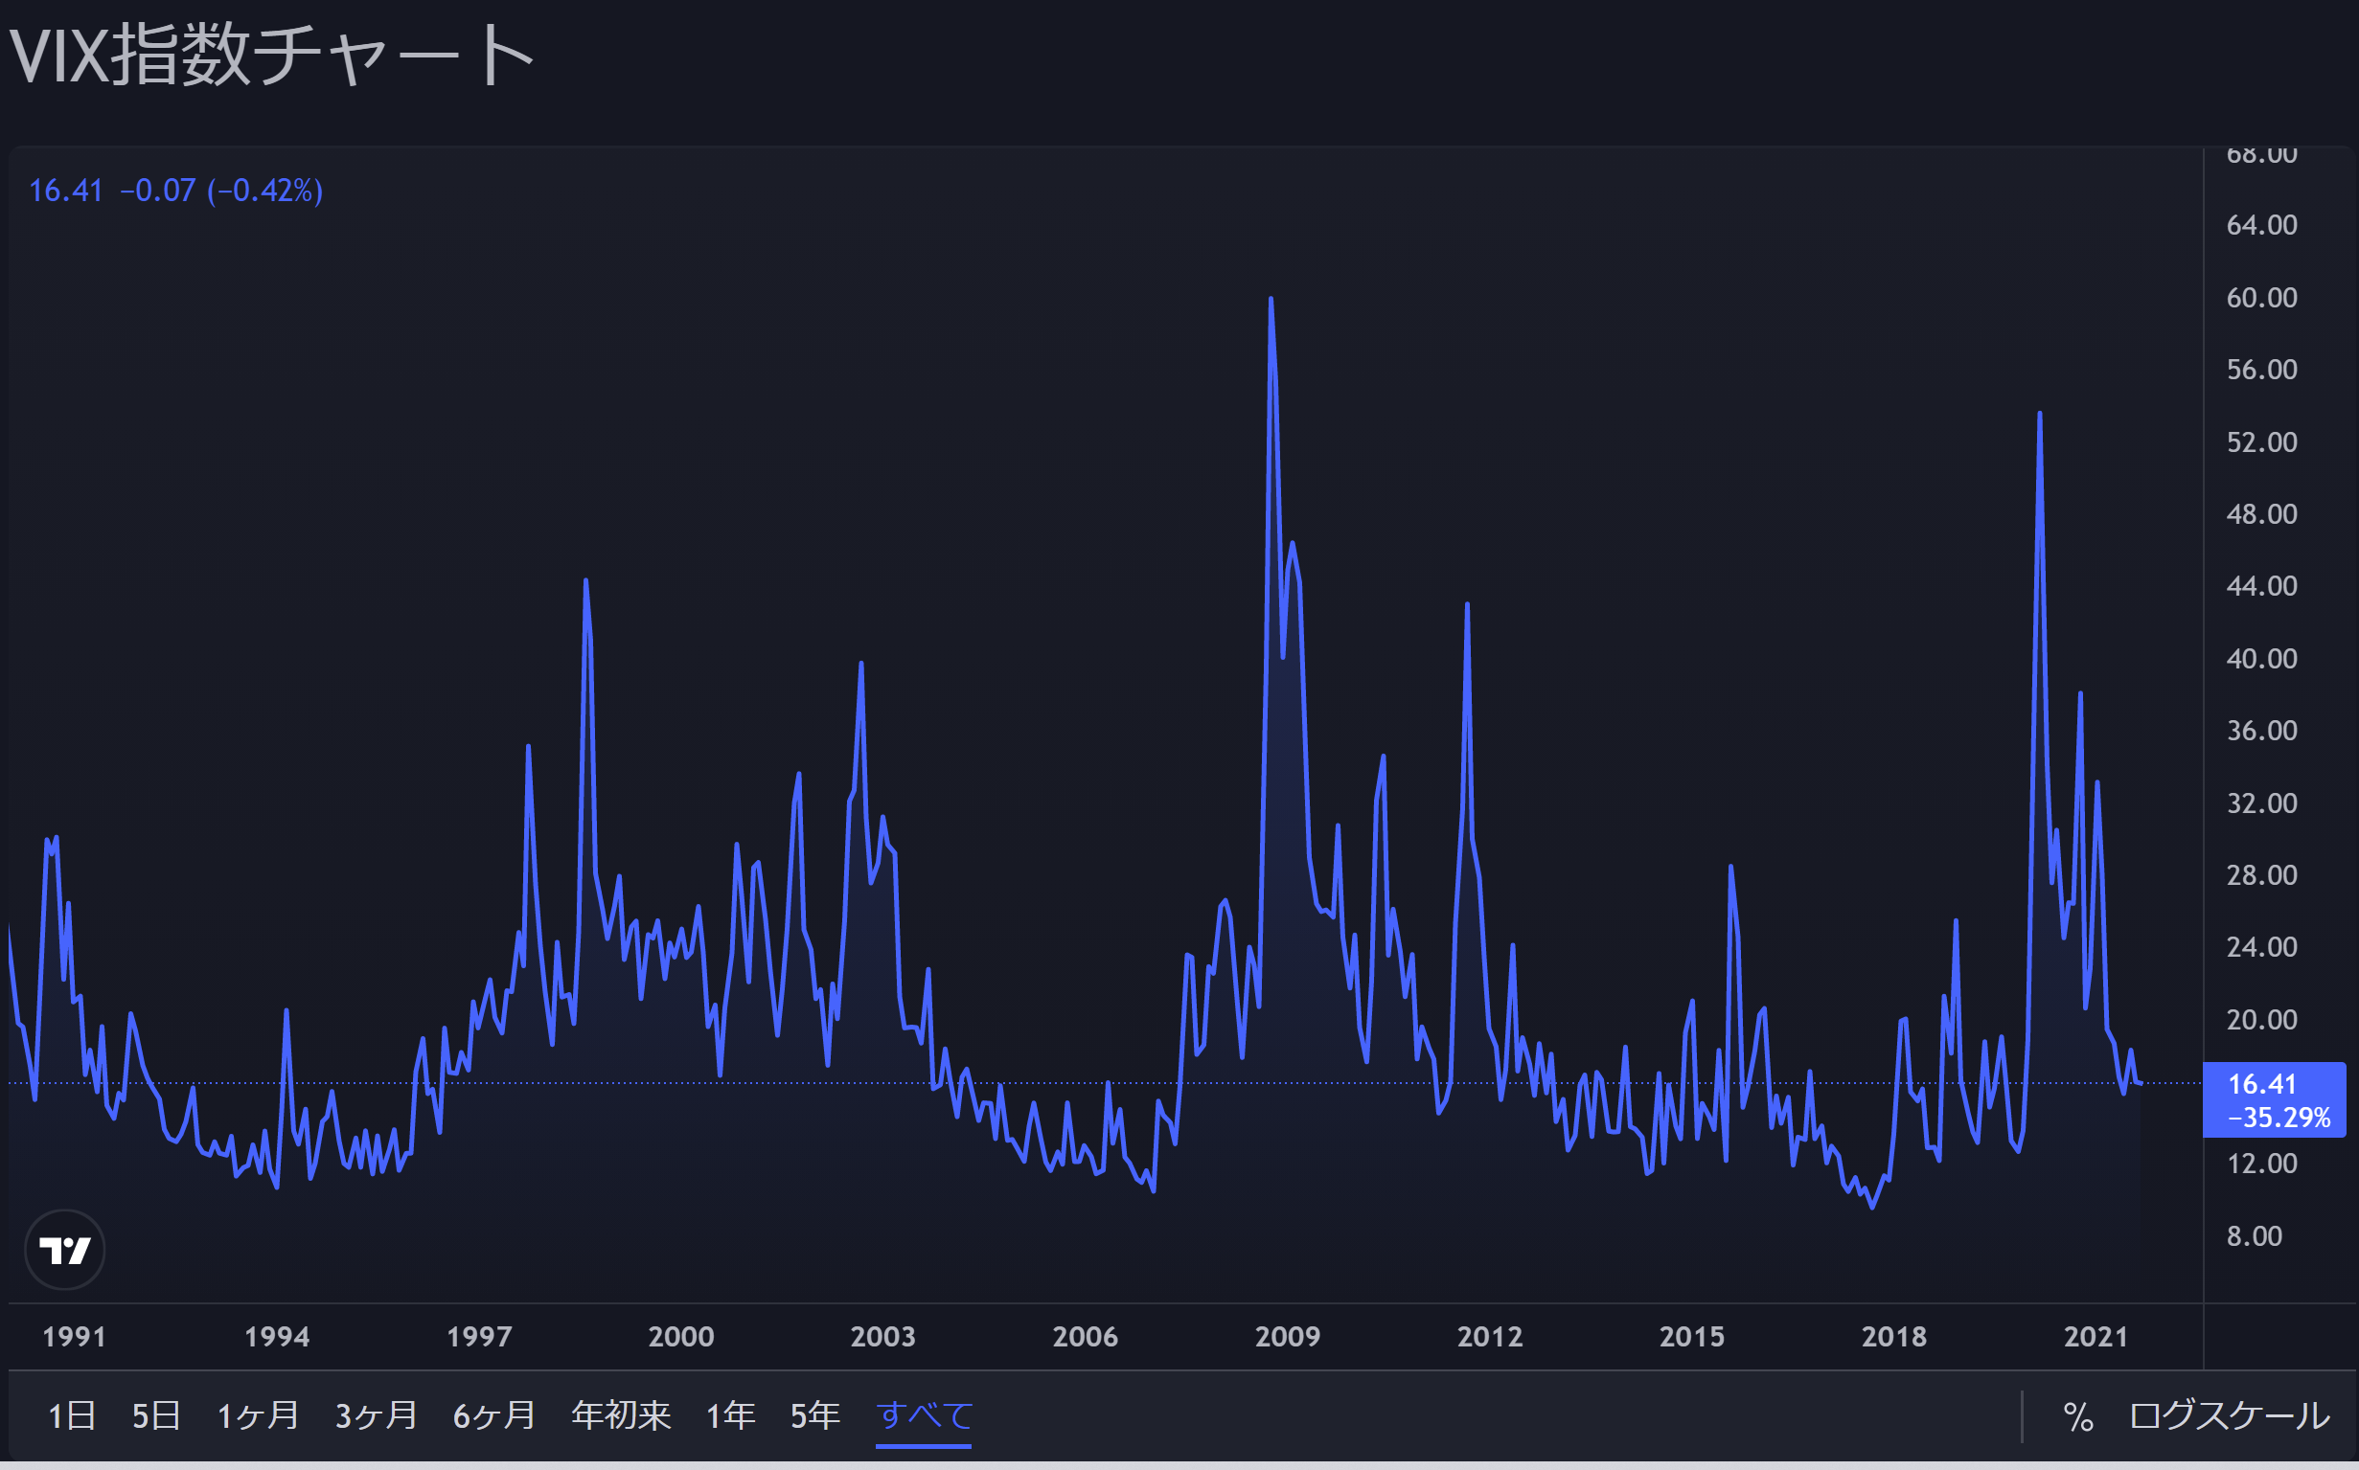Select the すべて range tab
The width and height of the screenshot is (2359, 1470).
[x=923, y=1415]
